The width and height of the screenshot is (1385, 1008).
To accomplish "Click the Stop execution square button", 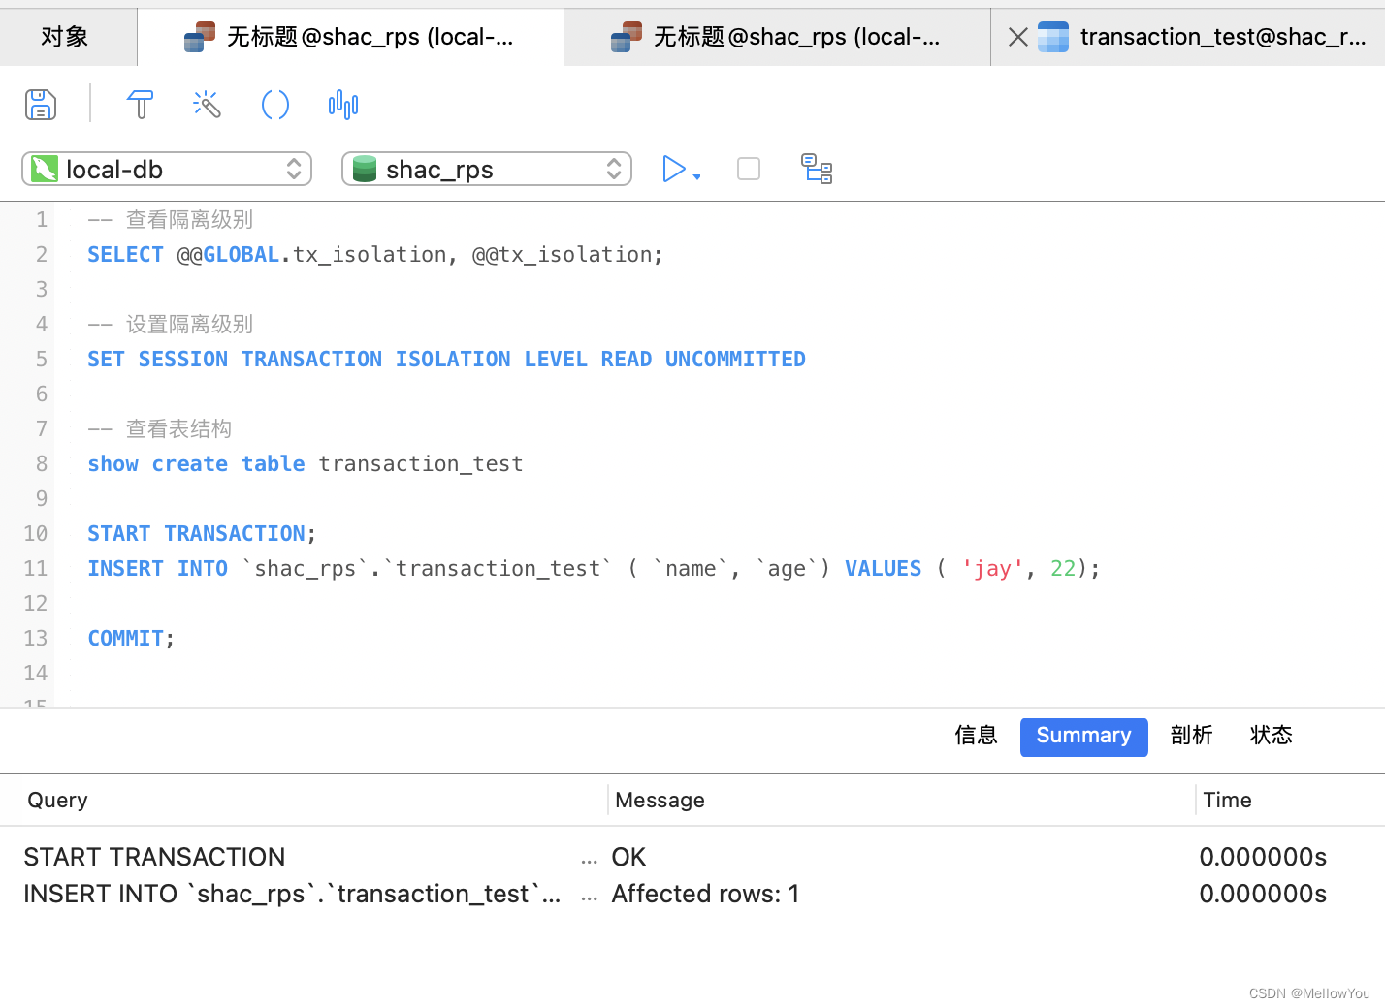I will pyautogui.click(x=749, y=169).
